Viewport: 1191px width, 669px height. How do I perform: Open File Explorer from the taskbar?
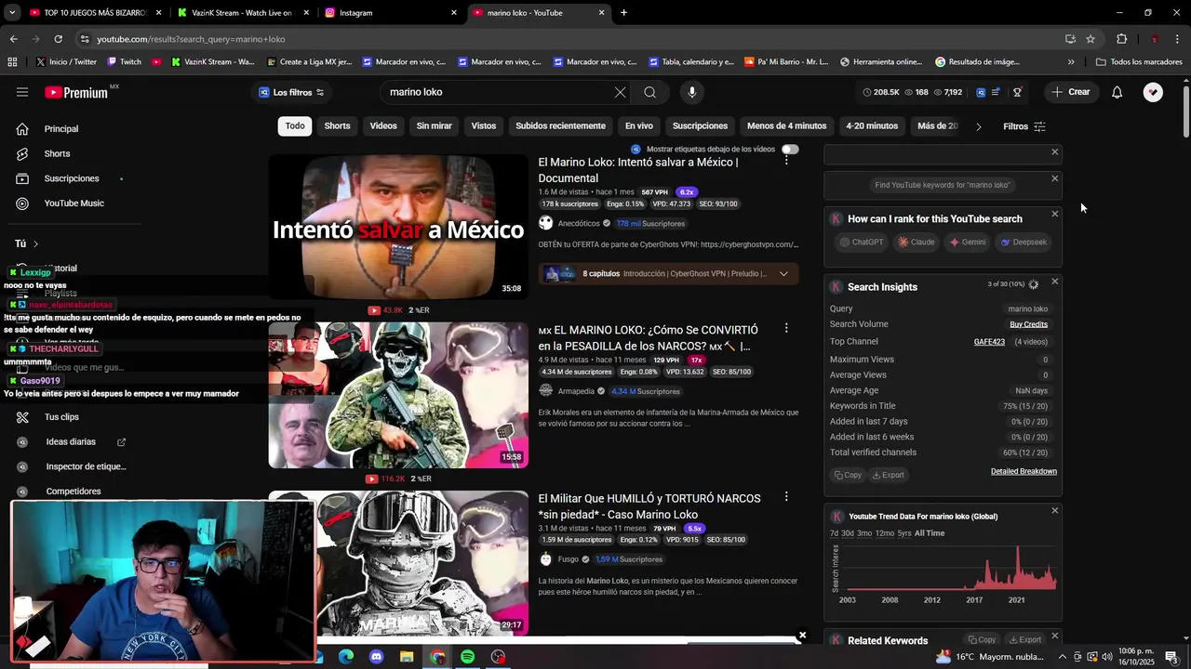[407, 657]
